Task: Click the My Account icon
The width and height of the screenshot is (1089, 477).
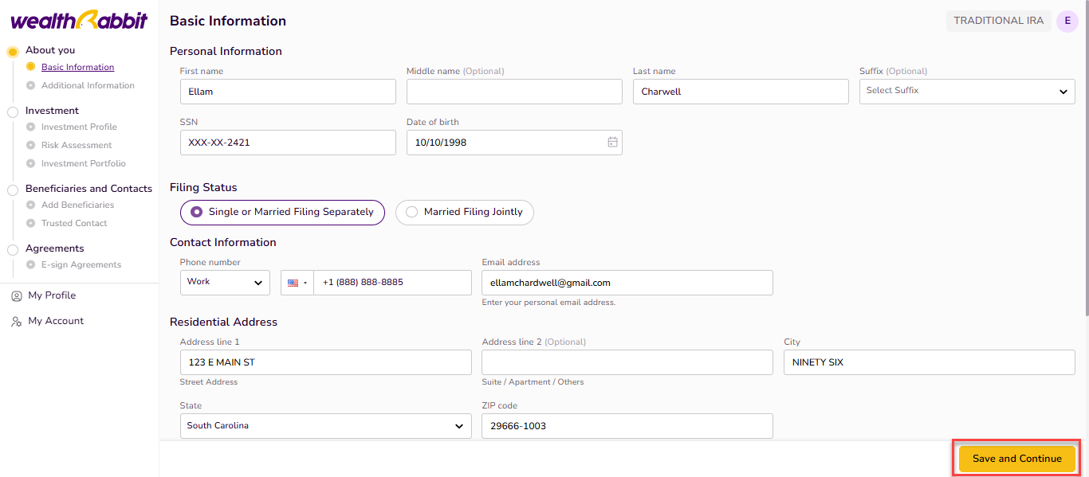Action: tap(16, 322)
